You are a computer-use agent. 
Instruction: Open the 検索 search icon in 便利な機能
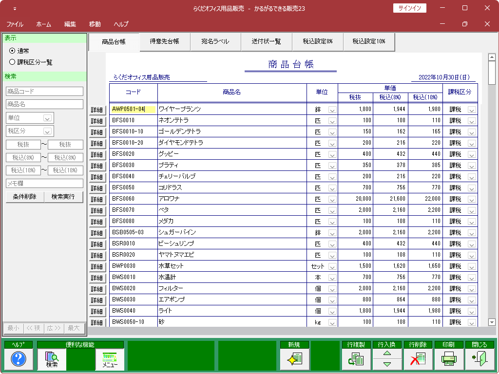(x=52, y=359)
